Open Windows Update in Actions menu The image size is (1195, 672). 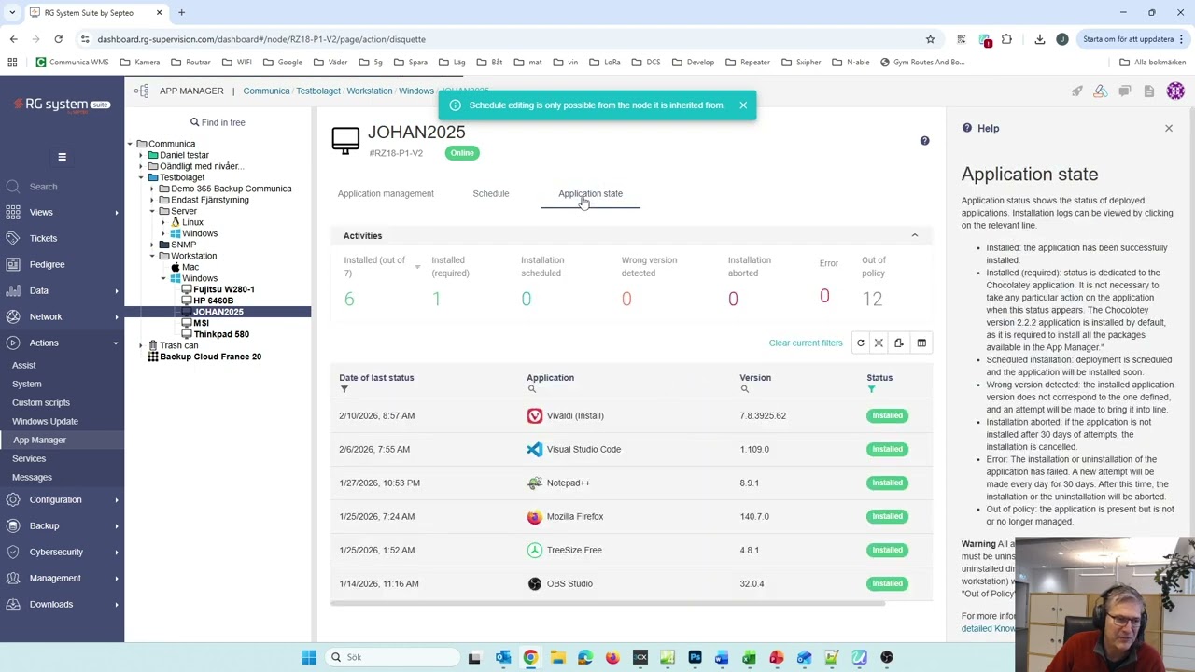tap(45, 421)
